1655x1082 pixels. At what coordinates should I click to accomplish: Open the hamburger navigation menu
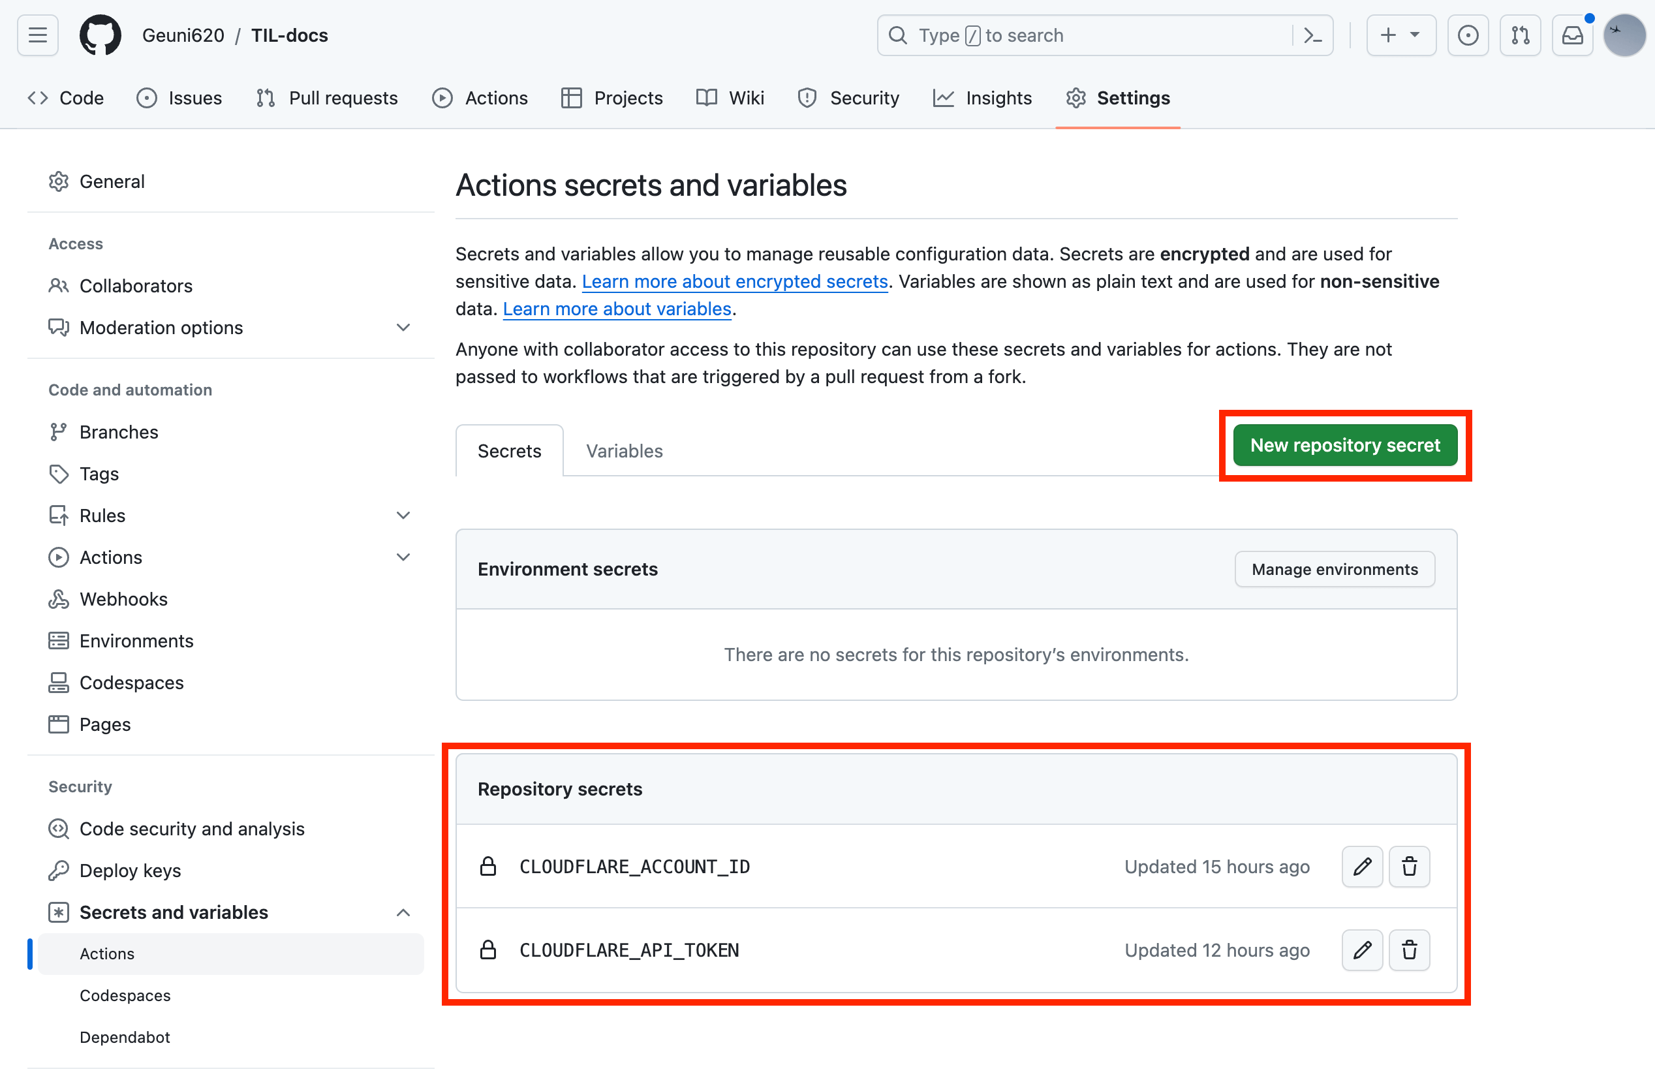coord(38,35)
